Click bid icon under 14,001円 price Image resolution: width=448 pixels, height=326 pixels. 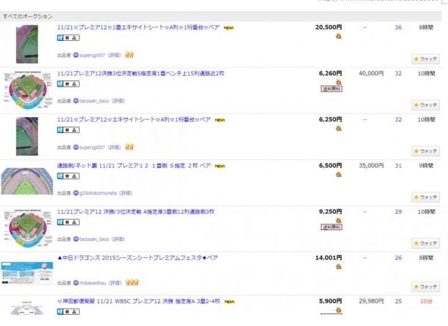[338, 266]
